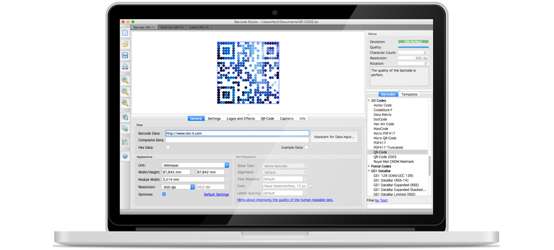This screenshot has height=250, width=554.
Task: Print the barcode using printer icon
Action: 125,66
